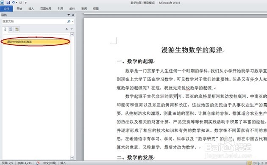267x165 pixels.
Task: Click the line beginning 数学是一门贯穿于人生
Action: click(x=196, y=71)
